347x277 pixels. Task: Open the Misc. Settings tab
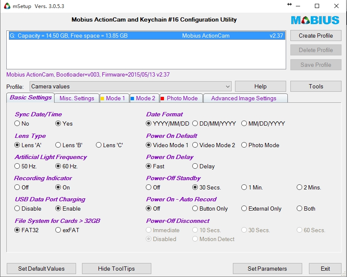click(x=77, y=98)
